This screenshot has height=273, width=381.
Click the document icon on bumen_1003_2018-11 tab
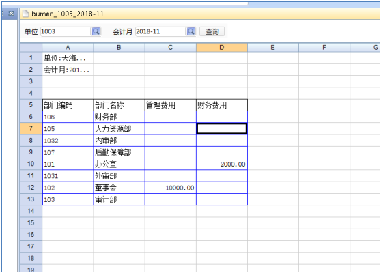coord(25,14)
